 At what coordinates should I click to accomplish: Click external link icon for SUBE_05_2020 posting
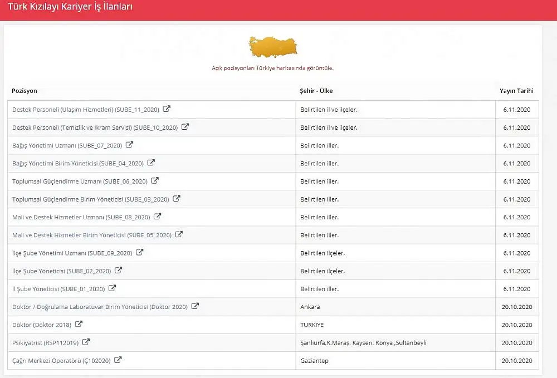179,234
